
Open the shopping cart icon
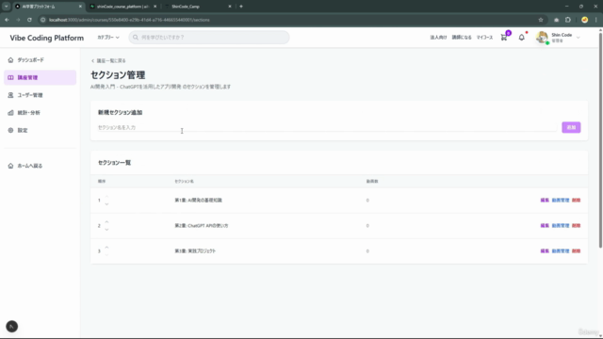pyautogui.click(x=504, y=38)
